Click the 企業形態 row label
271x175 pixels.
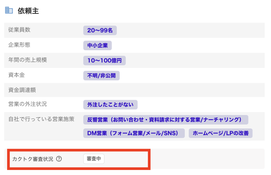[19, 45]
